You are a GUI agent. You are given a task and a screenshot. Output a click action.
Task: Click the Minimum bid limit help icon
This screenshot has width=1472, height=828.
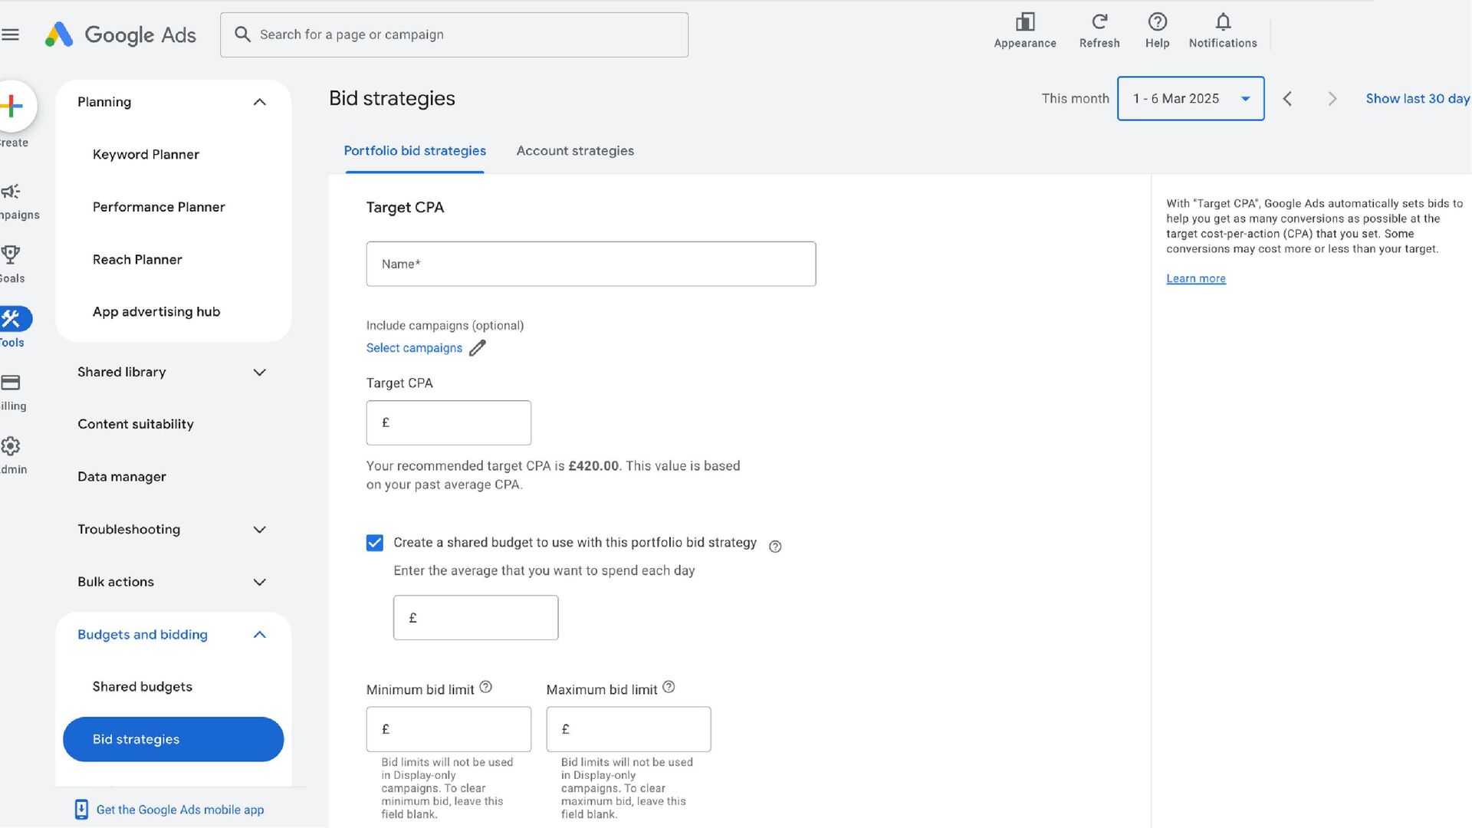(485, 688)
